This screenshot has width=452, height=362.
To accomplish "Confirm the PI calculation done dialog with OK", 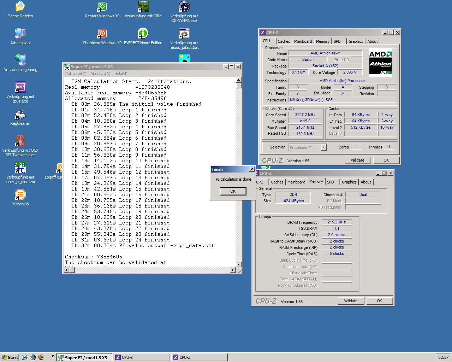I will 233,191.
